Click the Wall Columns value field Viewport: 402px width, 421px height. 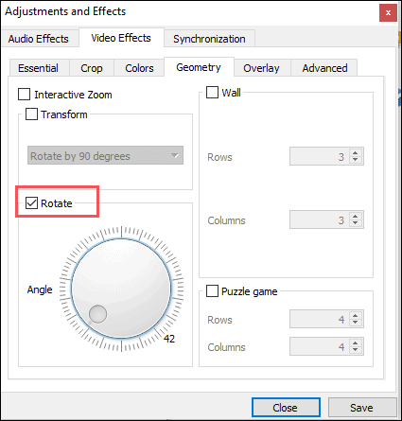tap(320, 219)
